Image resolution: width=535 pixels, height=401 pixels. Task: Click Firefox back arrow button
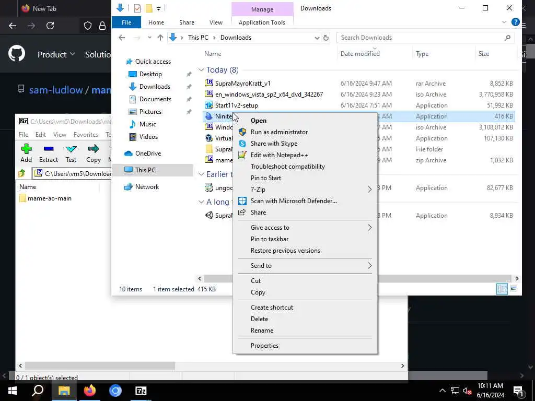(x=13, y=26)
